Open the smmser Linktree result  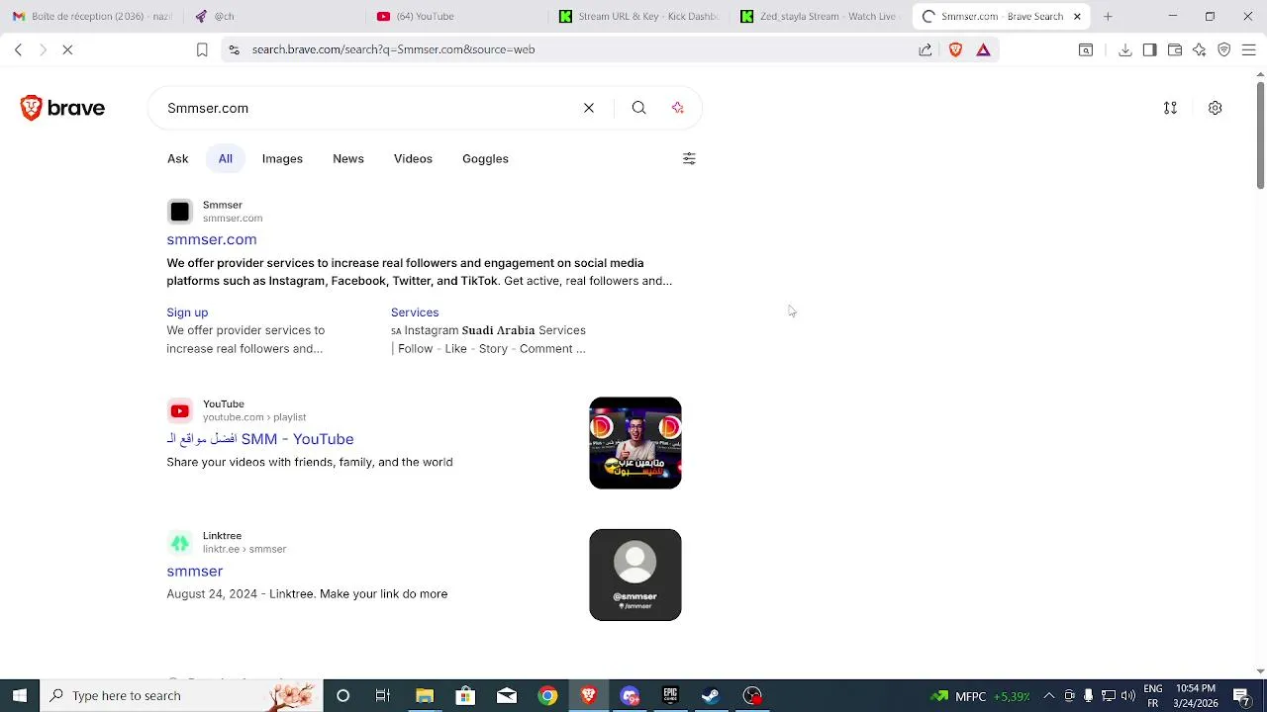195,571
